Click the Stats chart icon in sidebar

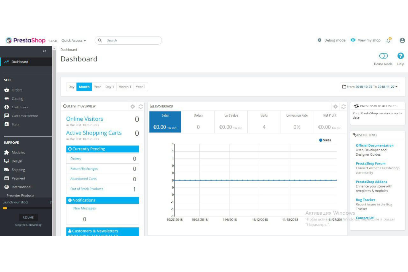tap(7, 124)
